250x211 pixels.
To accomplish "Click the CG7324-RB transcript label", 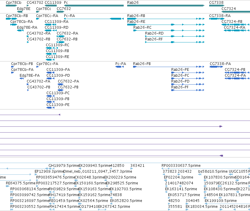I will coord(232,22).
